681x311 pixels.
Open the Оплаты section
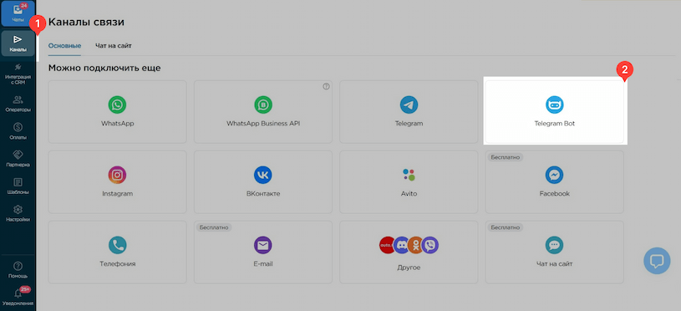pos(18,131)
